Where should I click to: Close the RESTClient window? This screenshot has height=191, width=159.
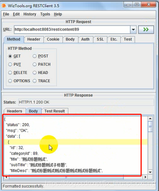tap(149, 5)
